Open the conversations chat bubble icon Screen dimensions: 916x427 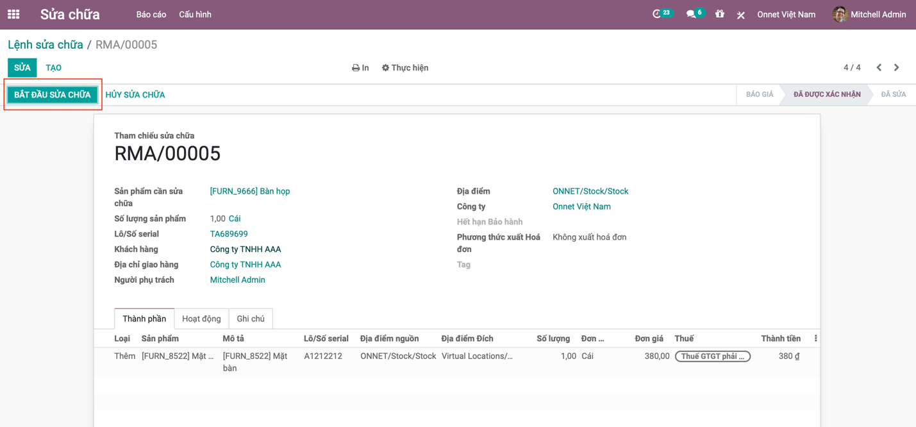[x=691, y=14]
